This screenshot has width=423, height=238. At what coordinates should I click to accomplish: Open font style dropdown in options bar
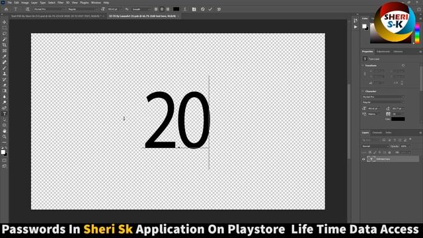(82, 9)
